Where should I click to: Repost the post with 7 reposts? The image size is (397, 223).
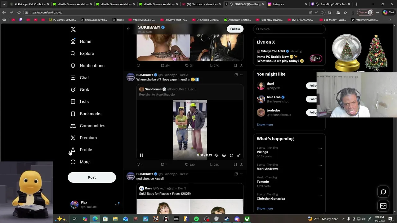click(164, 164)
